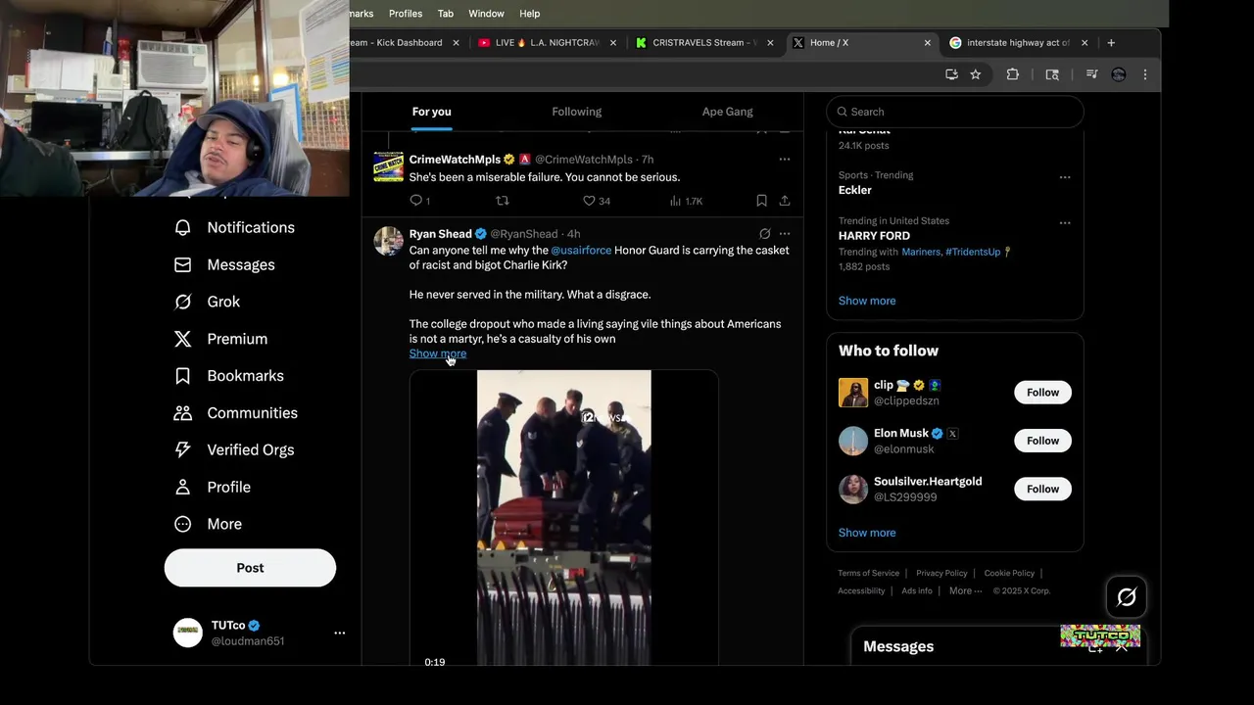Bookmark page with Chrome star icon
Image resolution: width=1254 pixels, height=705 pixels.
(976, 74)
